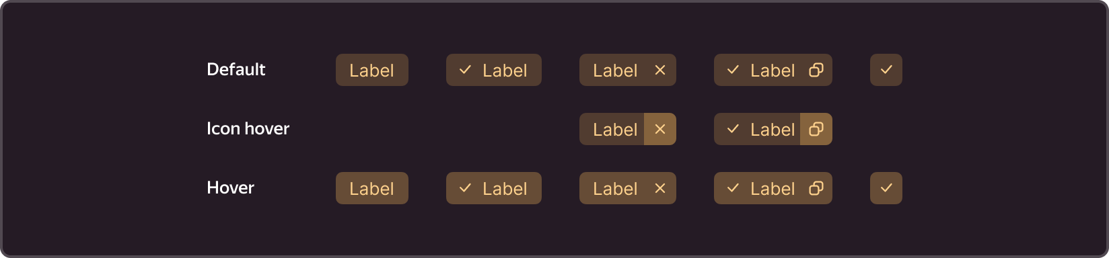Viewport: 1109px width, 258px height.
Task: Click the checkmark-only chip in Hover row
Action: tap(886, 188)
